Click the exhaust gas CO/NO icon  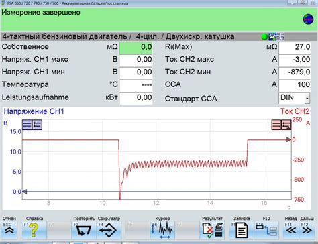click(x=280, y=37)
